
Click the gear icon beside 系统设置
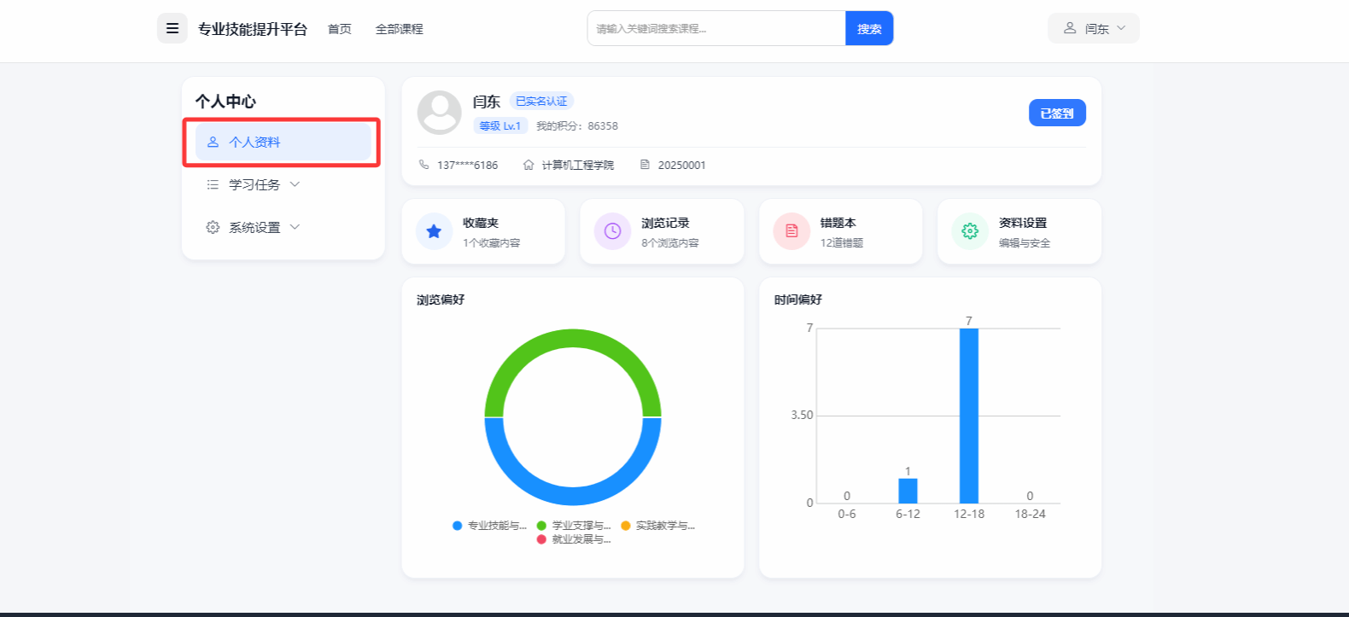click(213, 227)
